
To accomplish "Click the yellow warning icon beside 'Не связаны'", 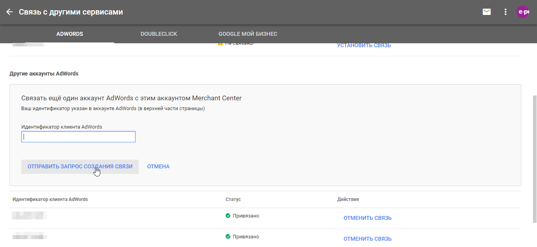I will (220, 44).
